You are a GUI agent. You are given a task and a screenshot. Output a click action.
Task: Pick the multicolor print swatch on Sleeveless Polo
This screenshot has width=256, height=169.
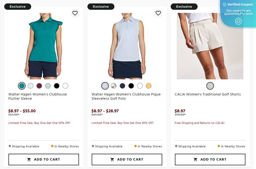[x=114, y=86]
